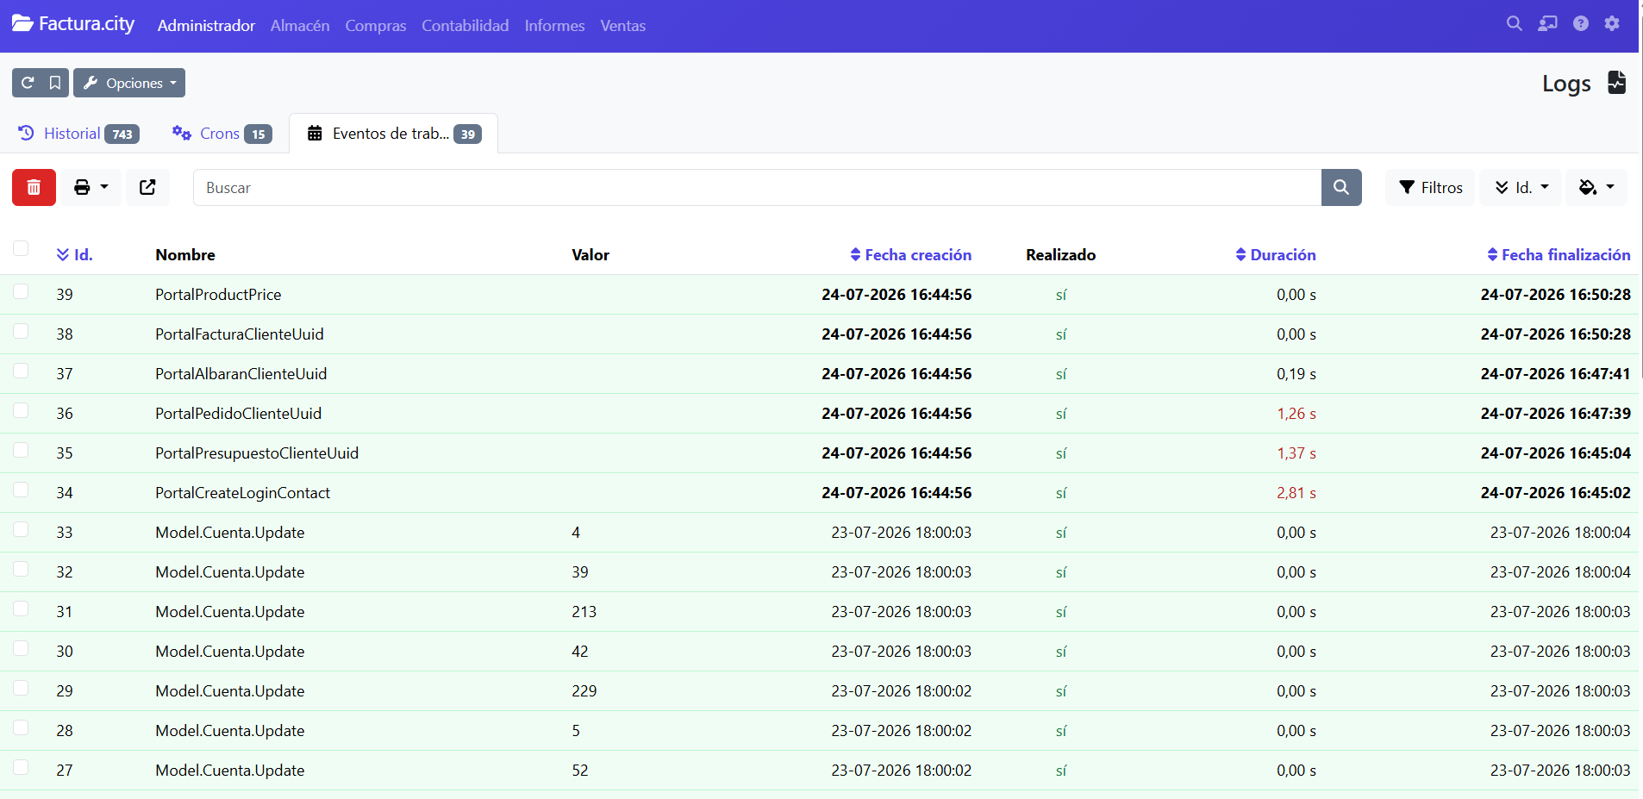1643x799 pixels.
Task: Check the row 32 checkbox
Action: pyautogui.click(x=21, y=569)
